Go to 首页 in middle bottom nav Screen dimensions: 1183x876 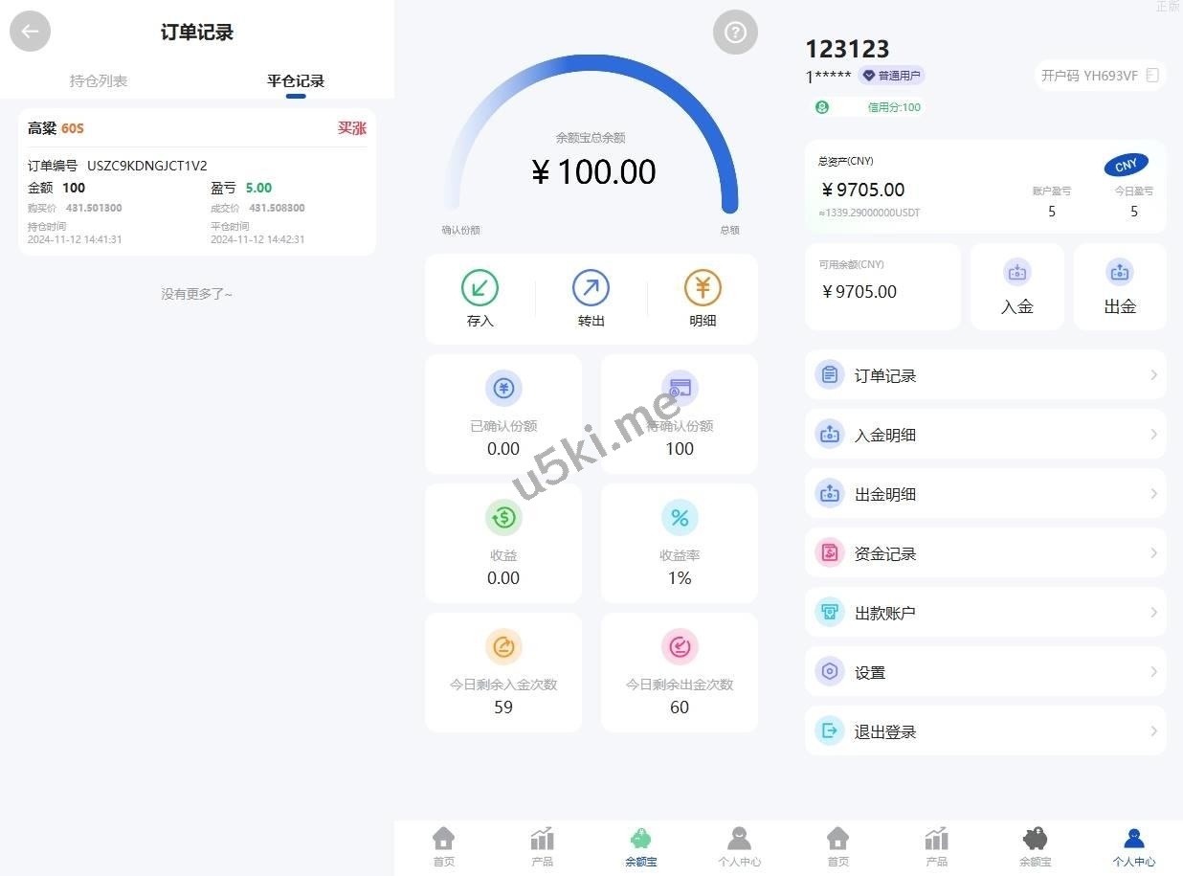(443, 846)
